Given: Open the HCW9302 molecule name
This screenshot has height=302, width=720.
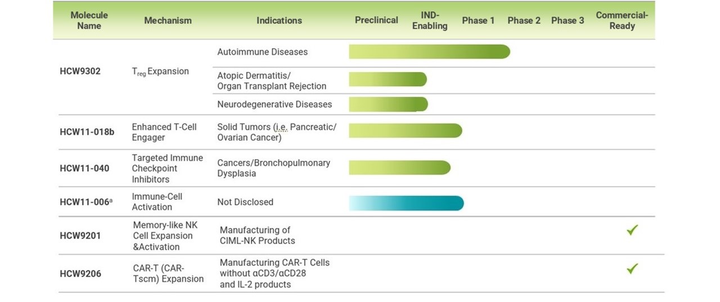Looking at the screenshot, I should pos(80,71).
